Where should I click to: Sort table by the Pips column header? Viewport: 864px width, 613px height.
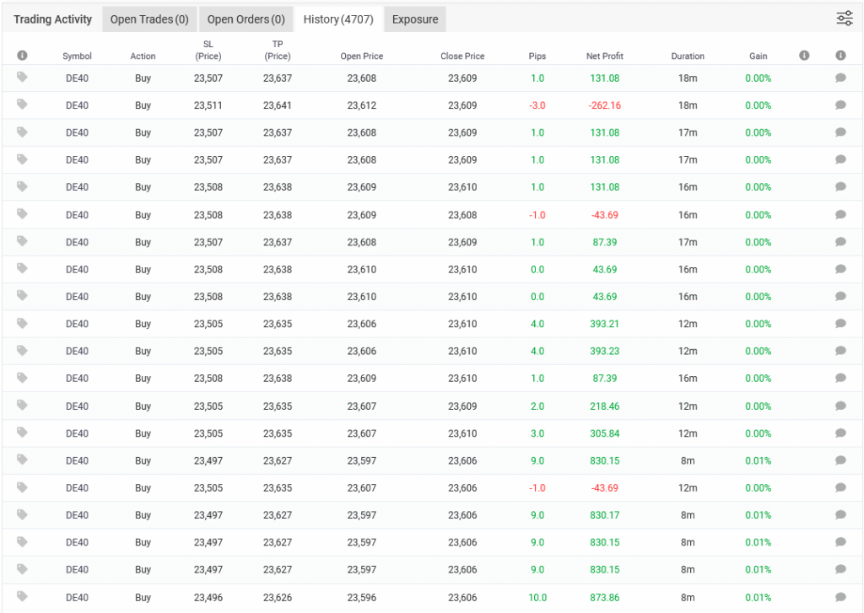(x=537, y=56)
